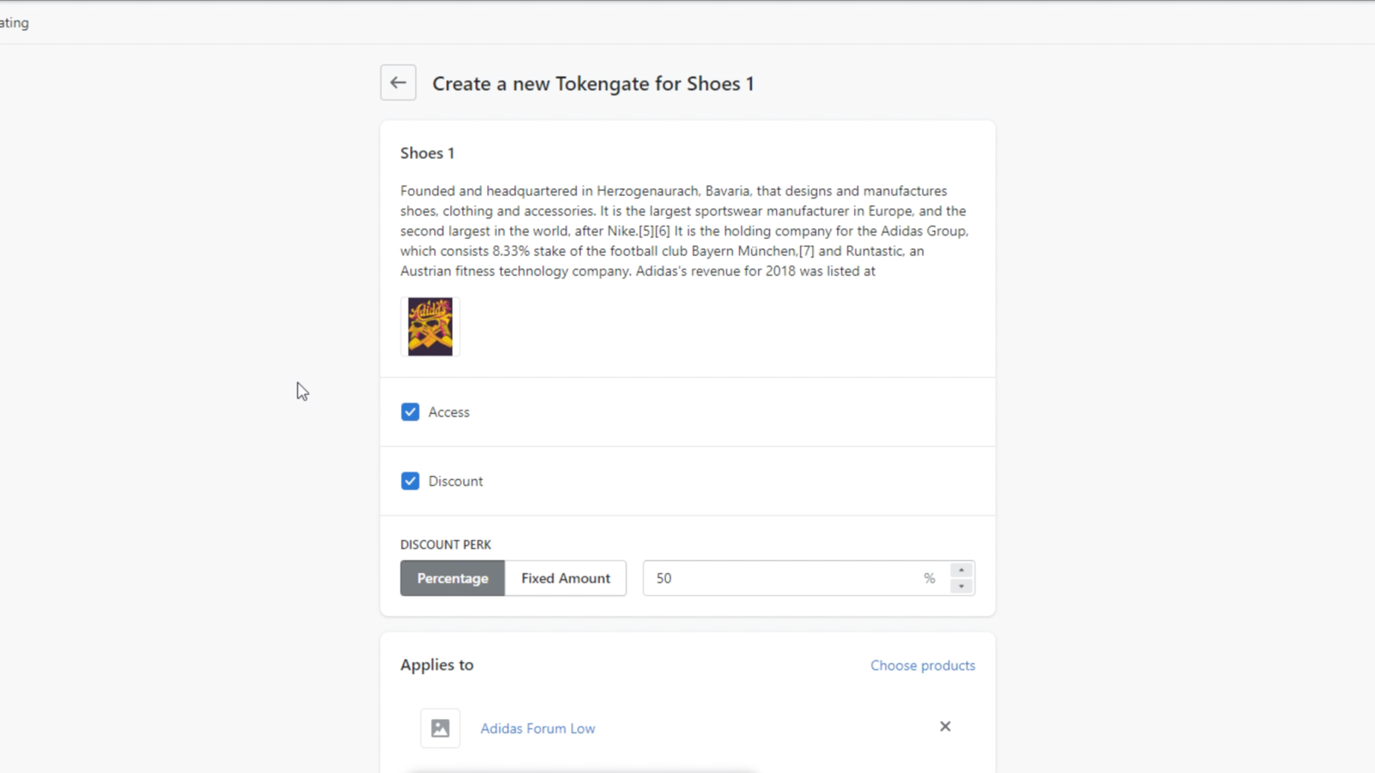Click the page title 'Create a new Tokengate for Shoes 1'
The height and width of the screenshot is (773, 1375).
point(593,83)
